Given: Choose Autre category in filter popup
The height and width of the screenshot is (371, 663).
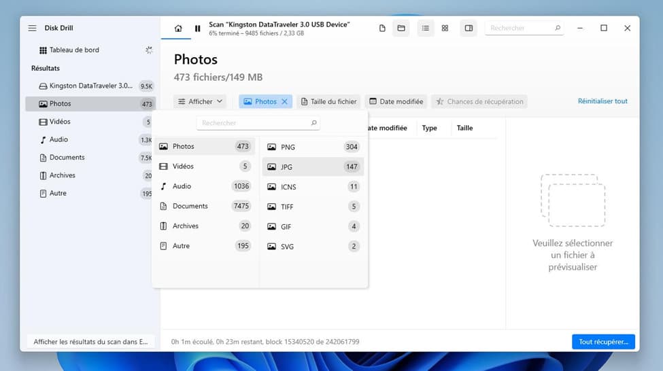Looking at the screenshot, I should click(x=205, y=245).
